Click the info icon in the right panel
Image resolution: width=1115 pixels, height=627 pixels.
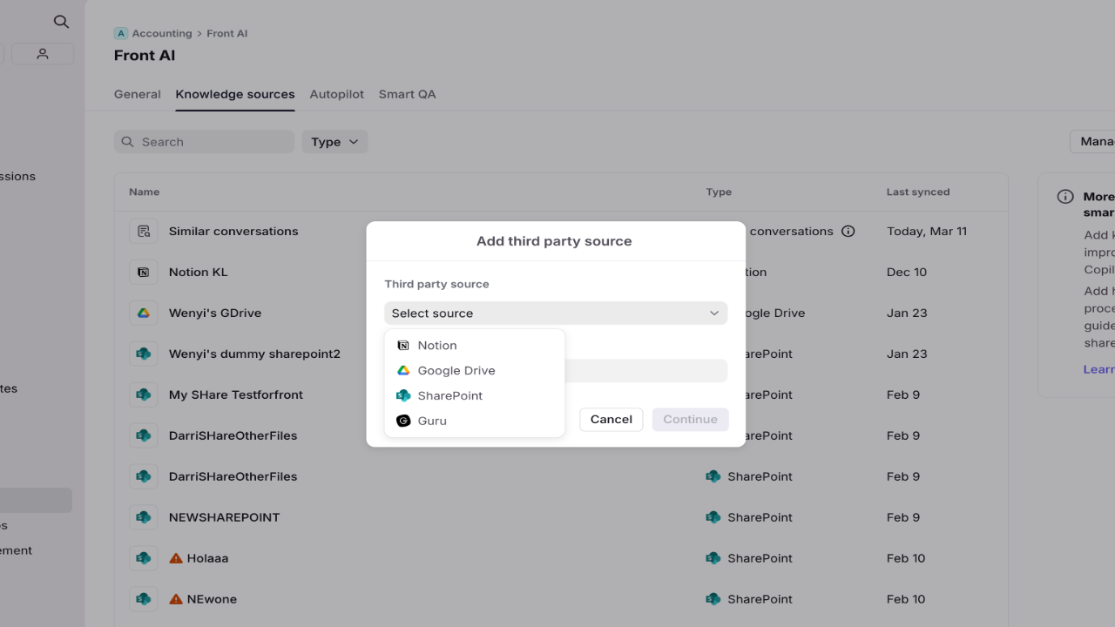pyautogui.click(x=1065, y=197)
